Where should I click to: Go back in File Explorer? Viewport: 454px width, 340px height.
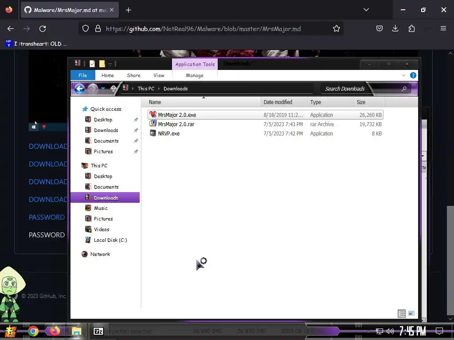[x=80, y=89]
